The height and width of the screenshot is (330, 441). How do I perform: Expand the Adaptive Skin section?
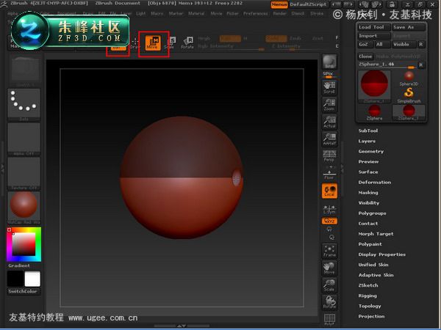(376, 275)
